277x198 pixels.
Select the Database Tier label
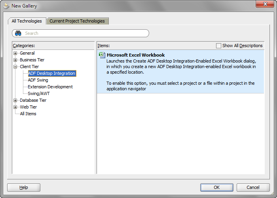click(x=33, y=100)
